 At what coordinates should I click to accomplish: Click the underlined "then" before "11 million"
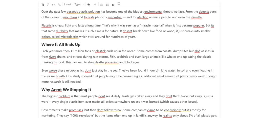[67, 51]
